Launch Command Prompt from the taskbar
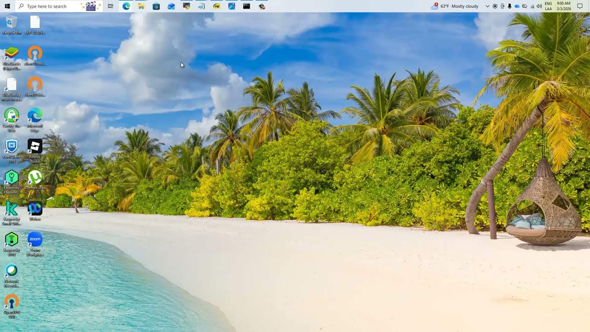 (x=247, y=6)
